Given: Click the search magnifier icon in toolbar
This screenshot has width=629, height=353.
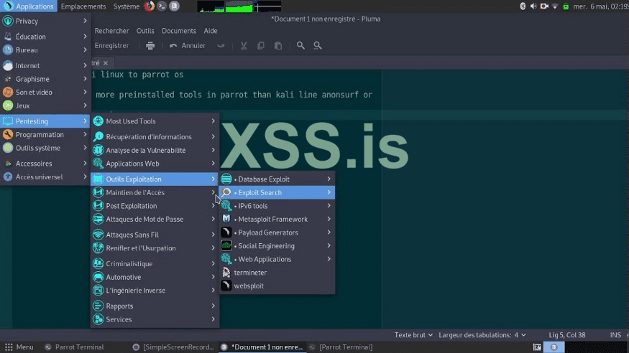Looking at the screenshot, I should 300,46.
